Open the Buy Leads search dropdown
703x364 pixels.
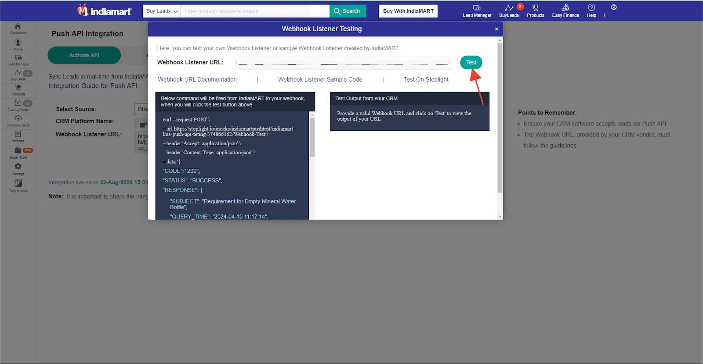pos(162,11)
